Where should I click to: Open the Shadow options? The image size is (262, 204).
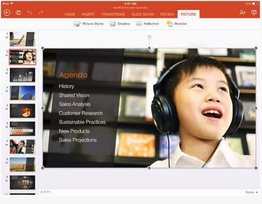(120, 24)
